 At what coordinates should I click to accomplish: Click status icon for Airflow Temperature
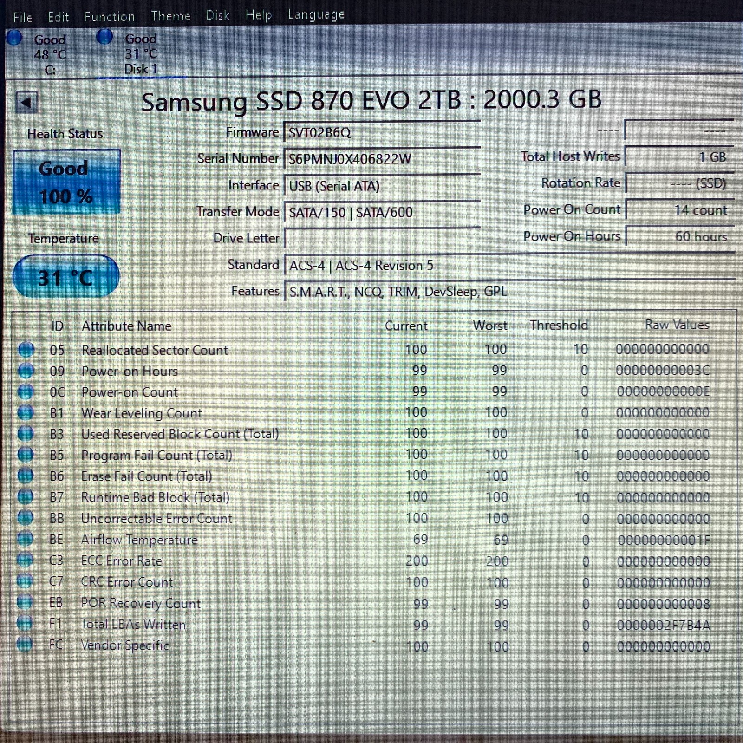click(x=25, y=539)
